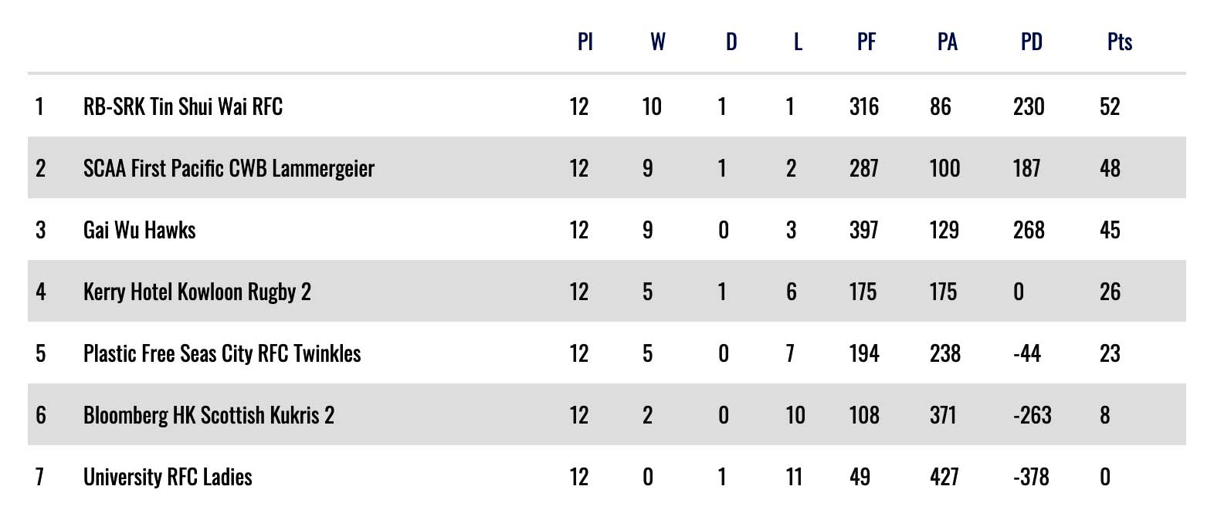The width and height of the screenshot is (1214, 520).
Task: Click the PA column header
Action: (x=947, y=42)
